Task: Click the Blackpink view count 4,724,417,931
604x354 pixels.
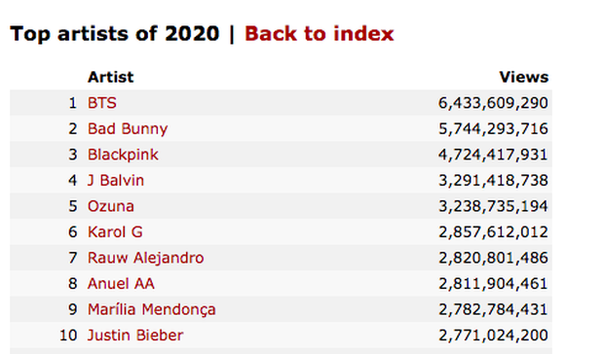Action: [x=493, y=155]
